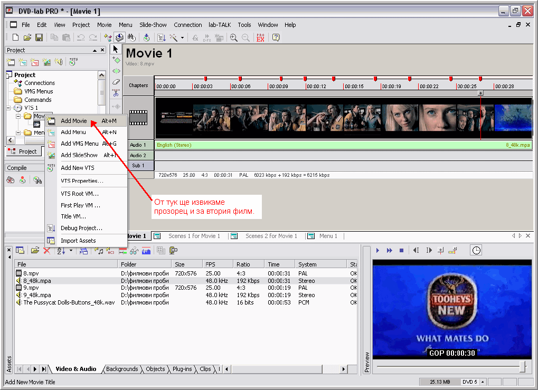The width and height of the screenshot is (538, 390).
Task: Step one frame forward in the preview
Action: [x=429, y=250]
